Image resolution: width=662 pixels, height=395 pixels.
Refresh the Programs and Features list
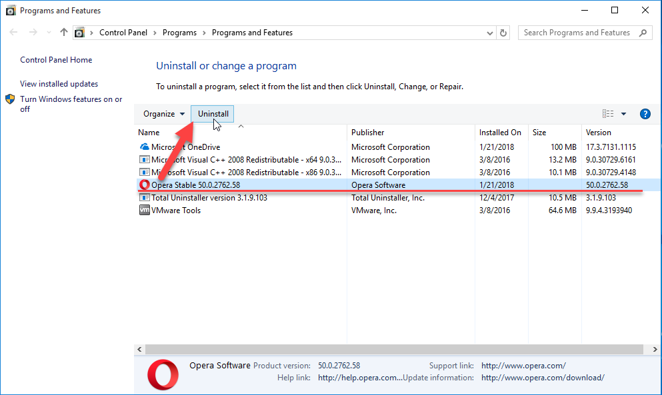[x=503, y=33]
